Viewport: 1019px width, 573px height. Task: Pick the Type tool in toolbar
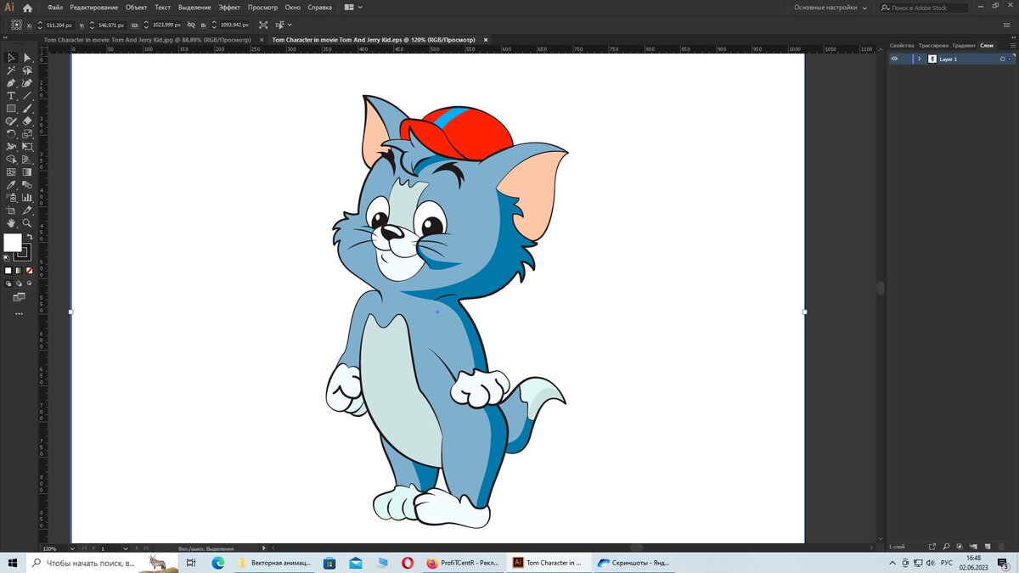coord(11,96)
